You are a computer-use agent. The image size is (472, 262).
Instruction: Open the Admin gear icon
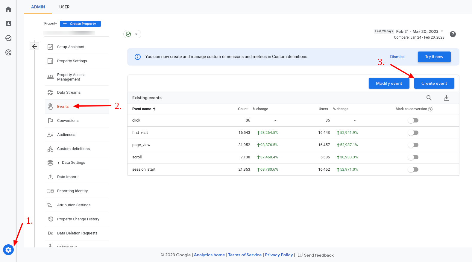pos(8,249)
